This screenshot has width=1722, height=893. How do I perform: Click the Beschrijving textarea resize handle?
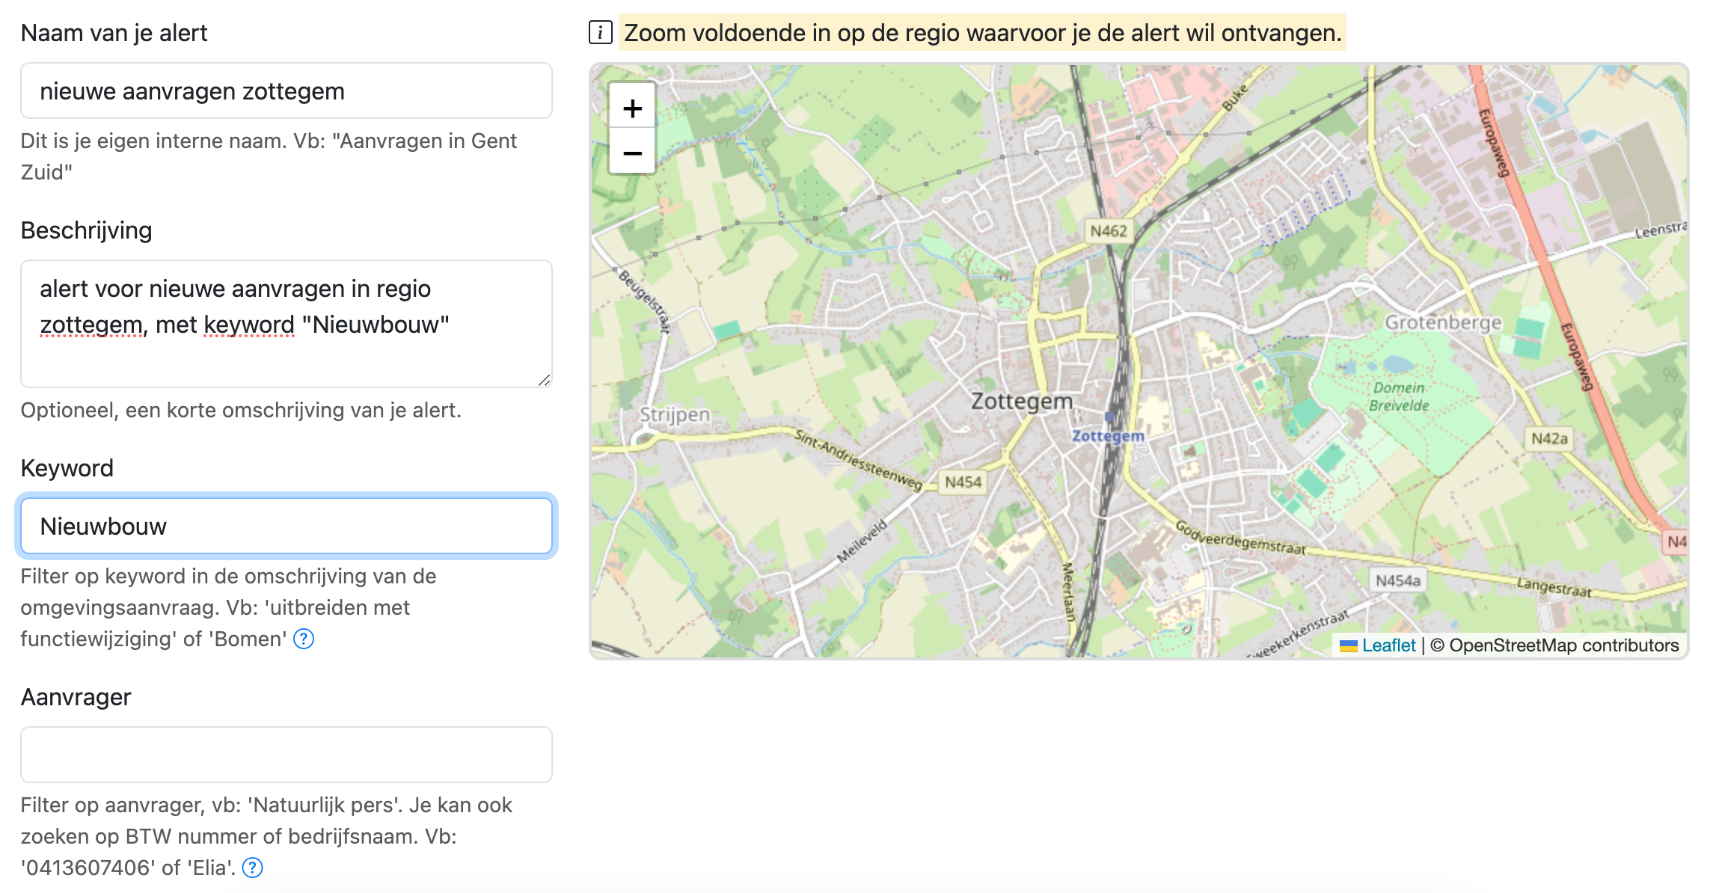544,381
